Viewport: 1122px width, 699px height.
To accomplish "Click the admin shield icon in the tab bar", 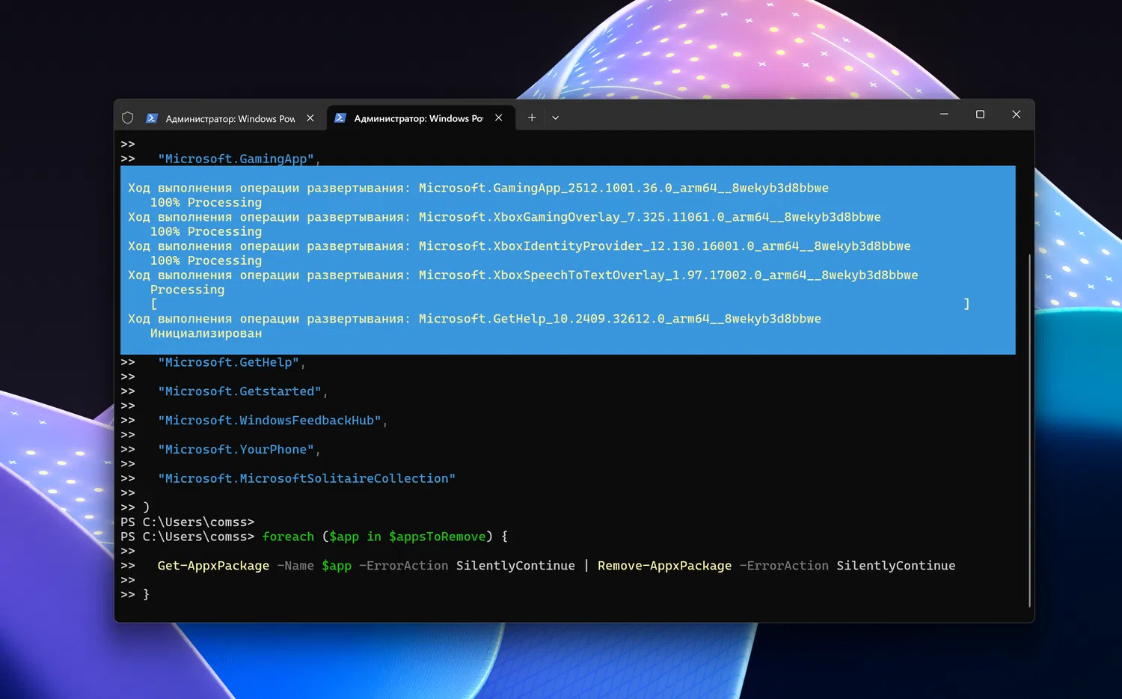I will coord(127,118).
